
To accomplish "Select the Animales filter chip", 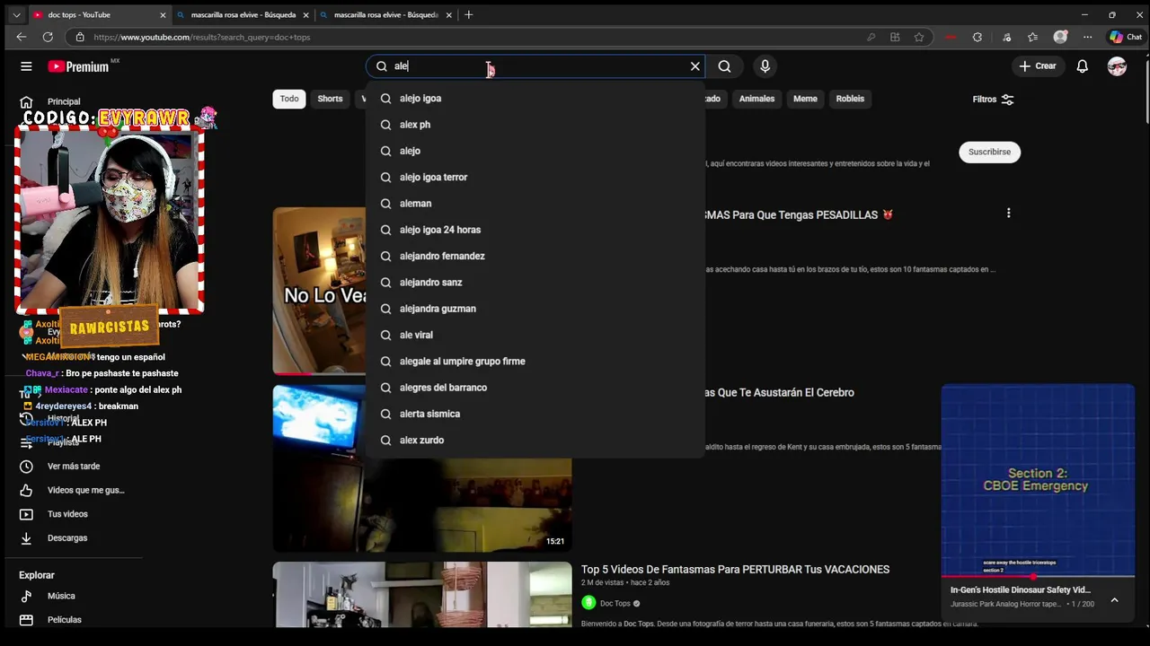I will pyautogui.click(x=756, y=99).
